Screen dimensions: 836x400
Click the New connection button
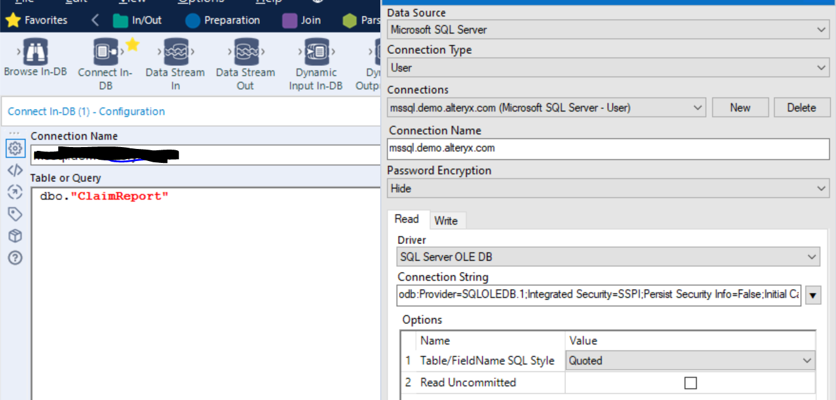pos(740,108)
